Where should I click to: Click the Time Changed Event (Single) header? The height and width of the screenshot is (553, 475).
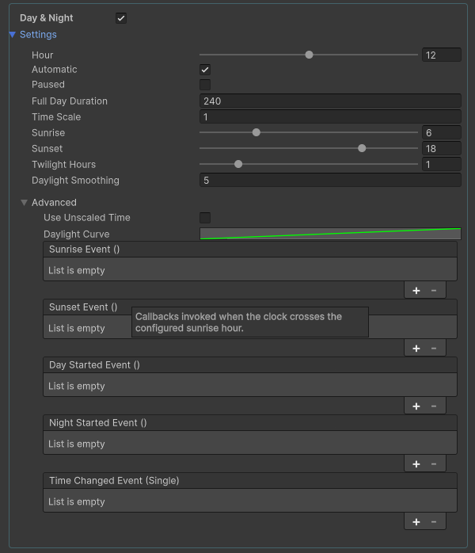click(250, 481)
